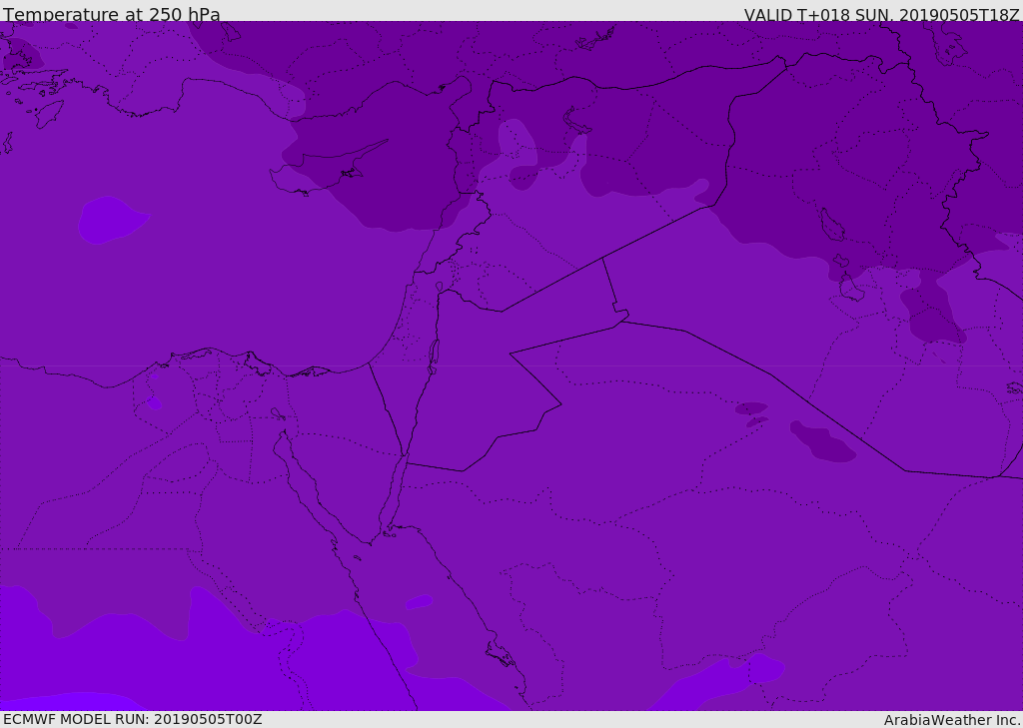Click the Dead Sea outline
Viewport: 1023px width, 728px height.
coord(434,353)
